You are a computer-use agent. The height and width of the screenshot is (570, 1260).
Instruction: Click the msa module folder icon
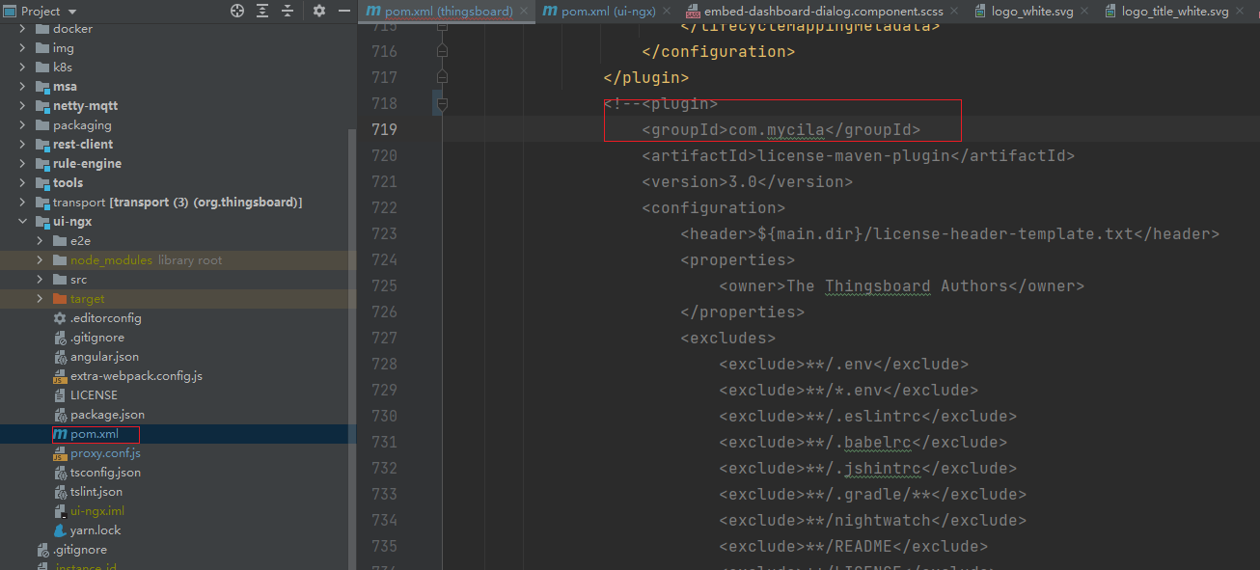coord(42,87)
